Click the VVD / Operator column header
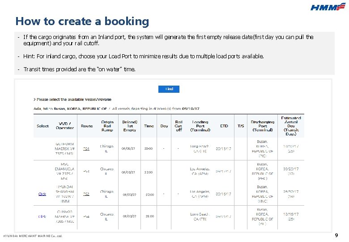This screenshot has width=349, height=242. 65,126
